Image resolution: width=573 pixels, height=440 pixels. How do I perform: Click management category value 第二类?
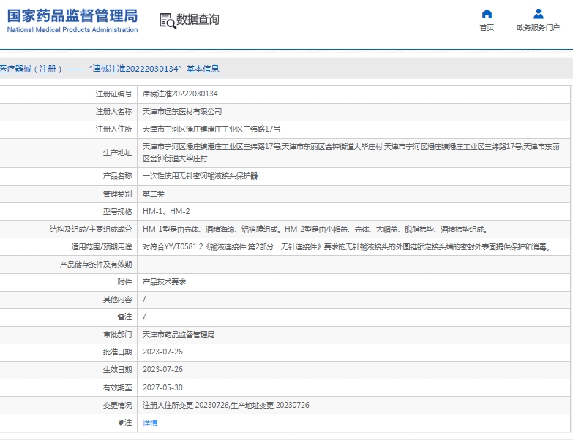point(154,194)
